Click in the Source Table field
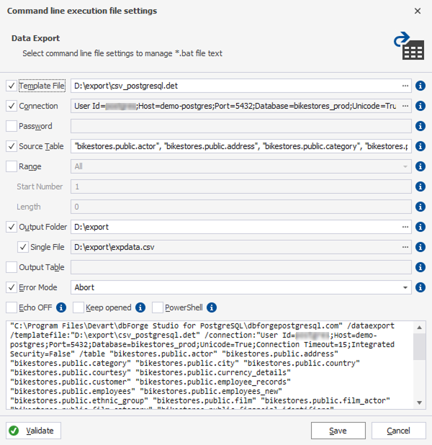432x445 pixels. point(241,146)
